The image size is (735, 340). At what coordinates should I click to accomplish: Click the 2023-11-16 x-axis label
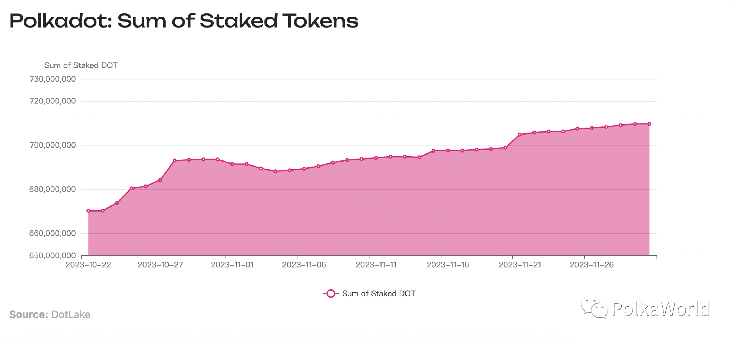coord(448,265)
